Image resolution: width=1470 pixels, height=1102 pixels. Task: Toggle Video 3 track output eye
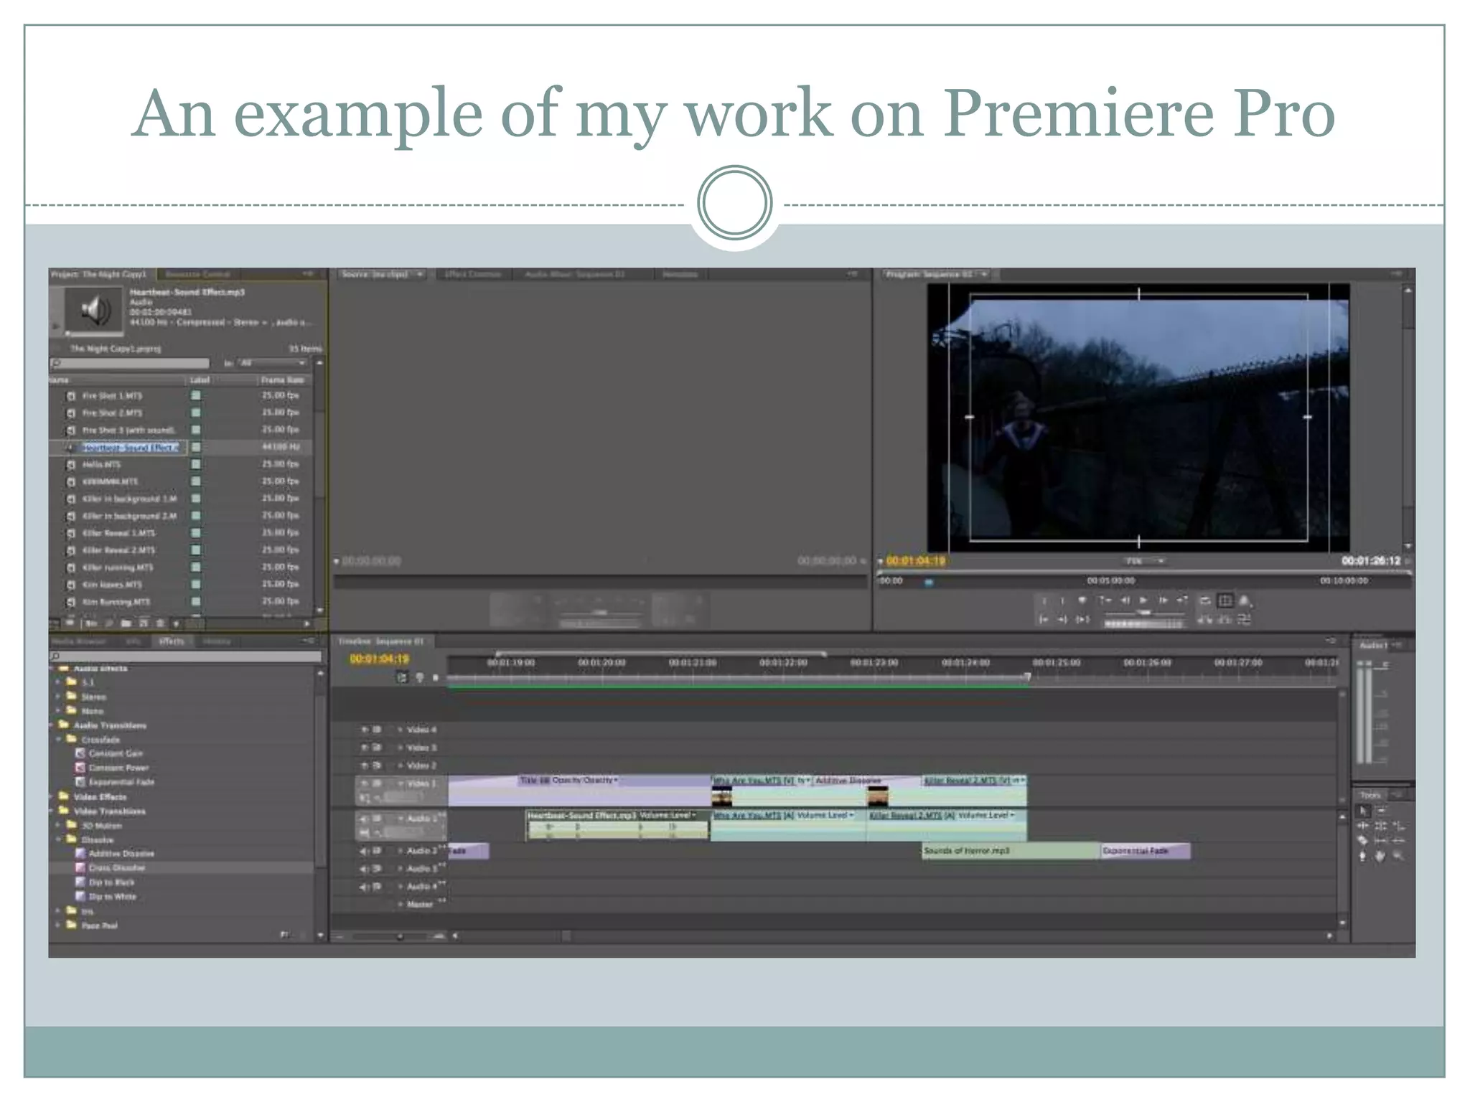pyautogui.click(x=365, y=748)
